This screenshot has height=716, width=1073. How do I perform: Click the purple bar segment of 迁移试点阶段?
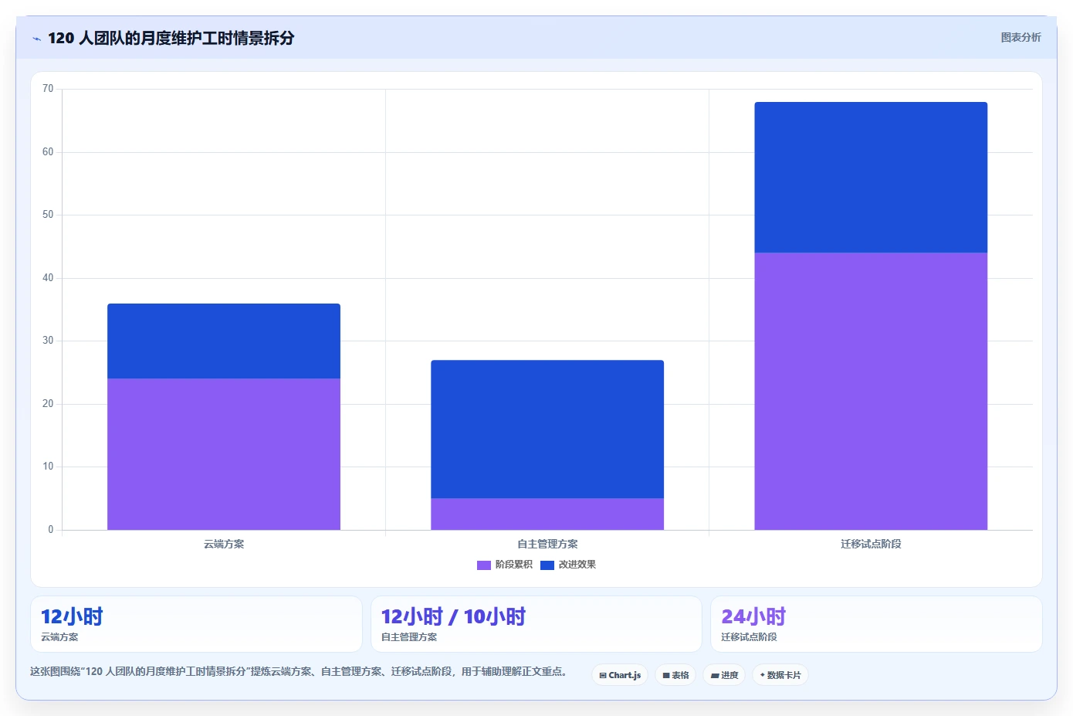pyautogui.click(x=871, y=391)
